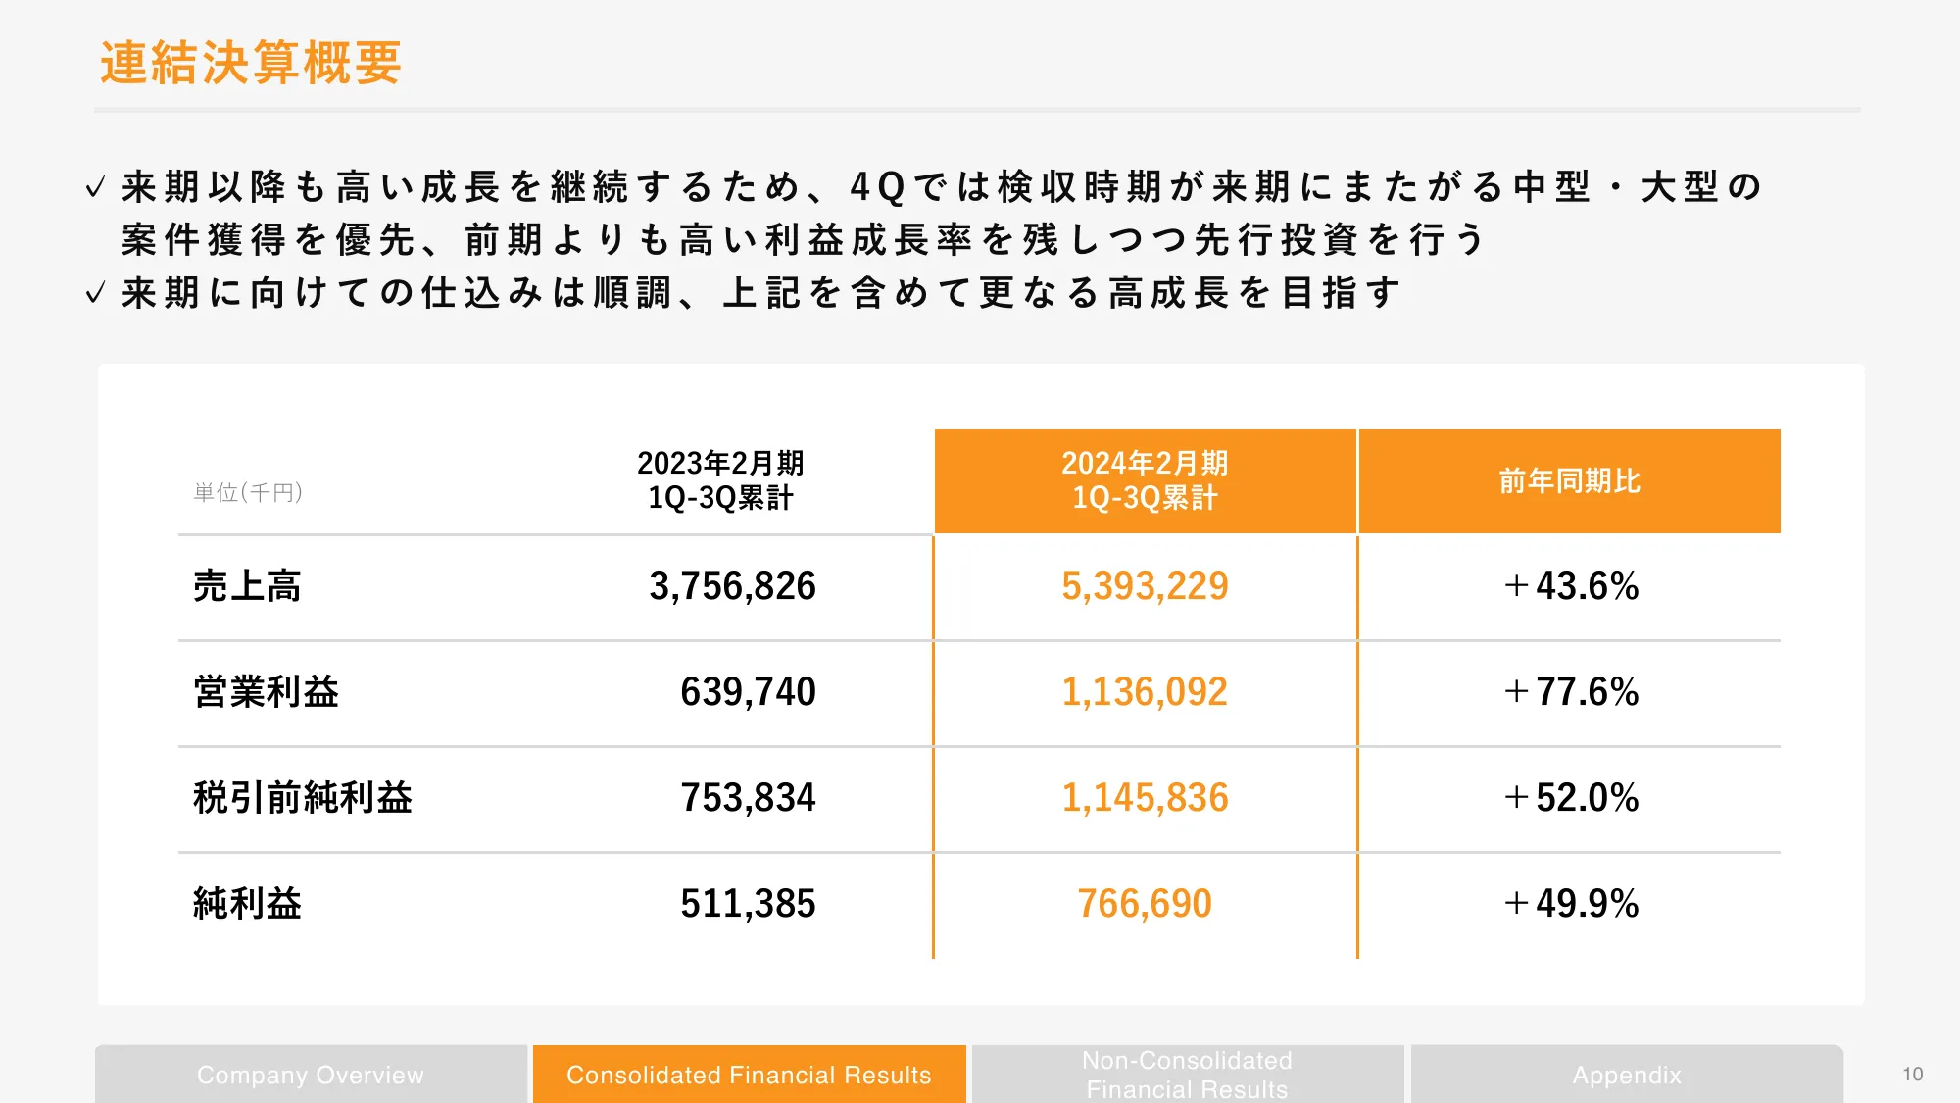Open the Company Overview tab
The width and height of the screenshot is (1960, 1103).
point(311,1075)
